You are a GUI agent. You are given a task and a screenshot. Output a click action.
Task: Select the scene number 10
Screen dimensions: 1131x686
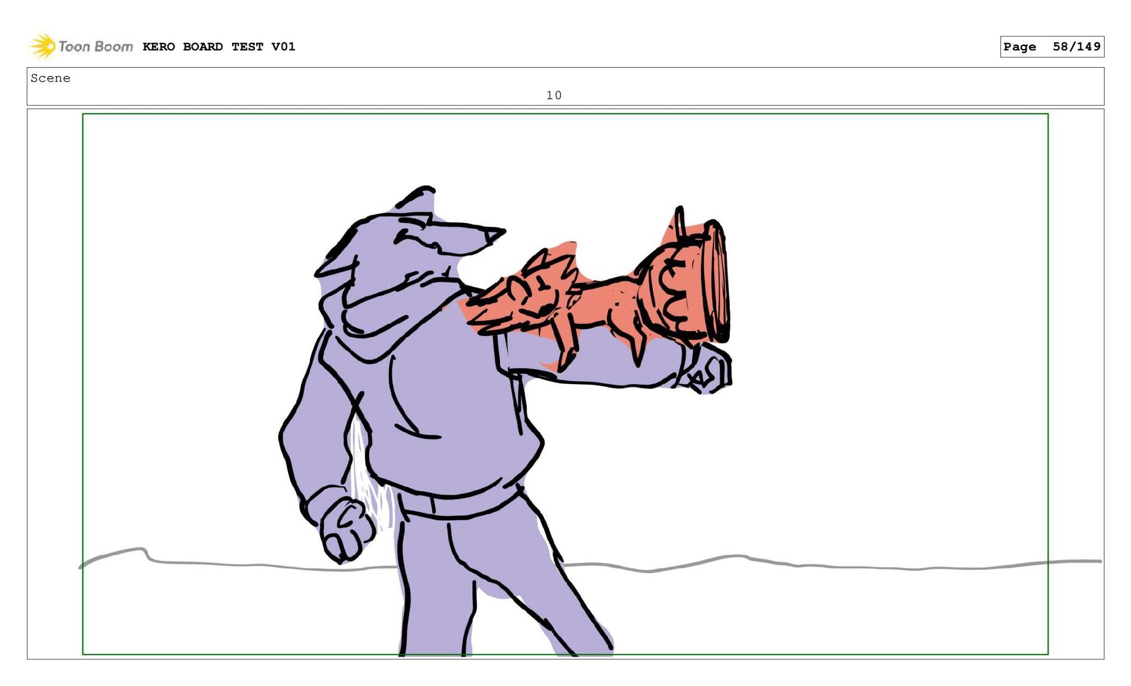coord(553,95)
